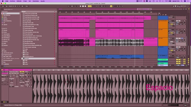Click the Tap tempo button
This screenshot has height=107, width=191.
(7, 6)
